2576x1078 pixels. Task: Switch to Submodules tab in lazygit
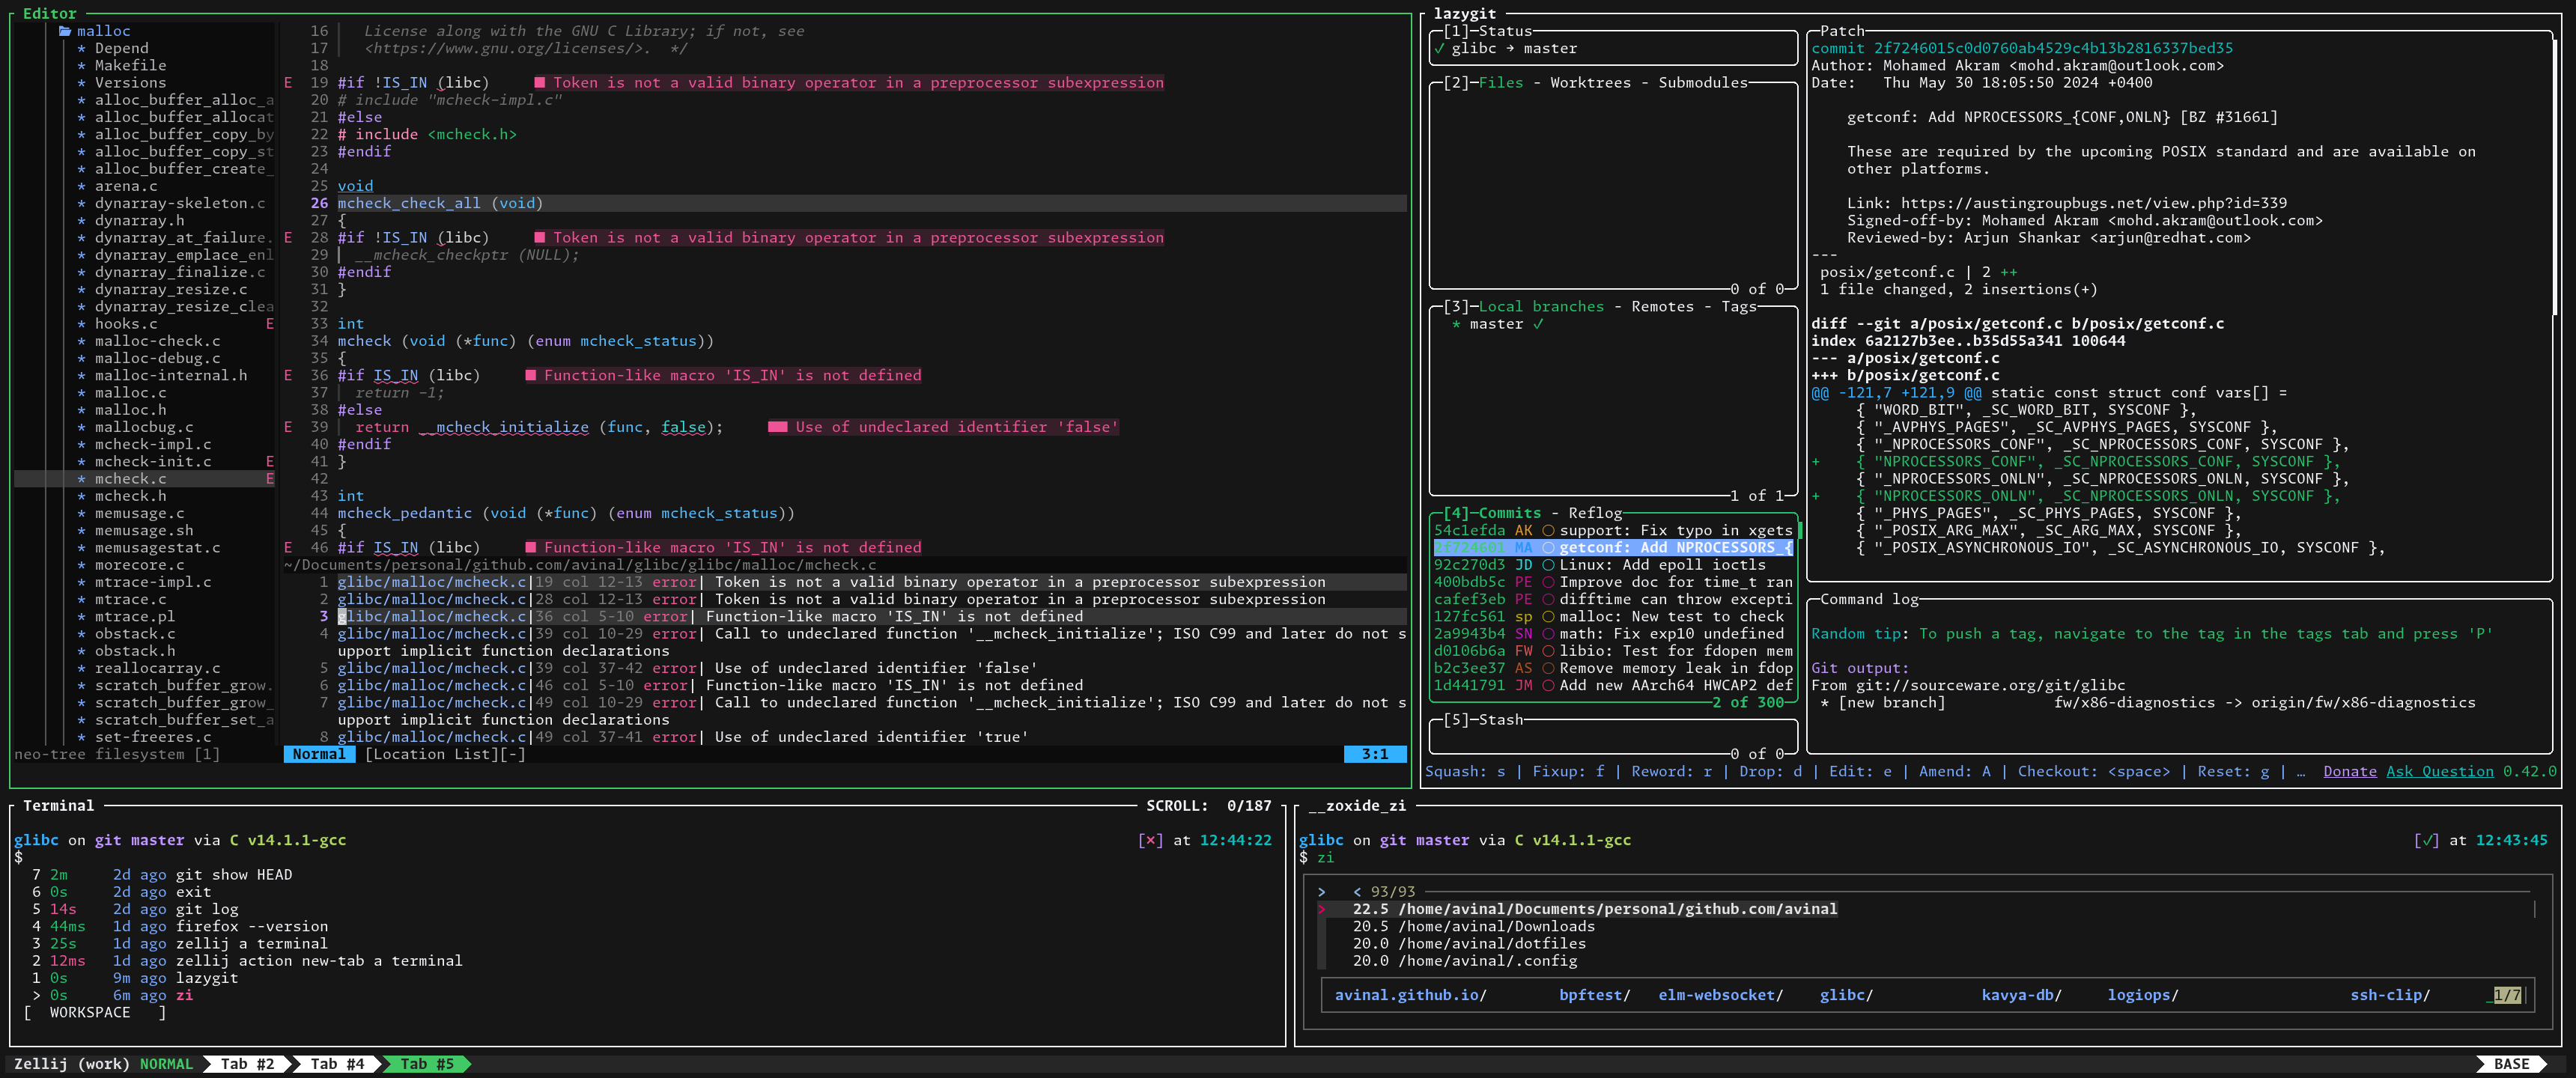coord(1703,83)
